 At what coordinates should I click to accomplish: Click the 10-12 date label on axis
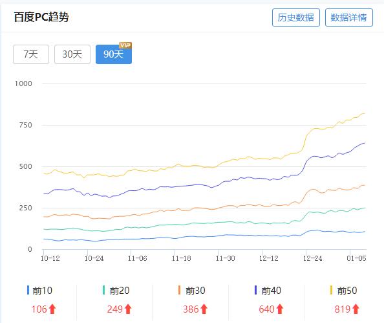(x=50, y=258)
